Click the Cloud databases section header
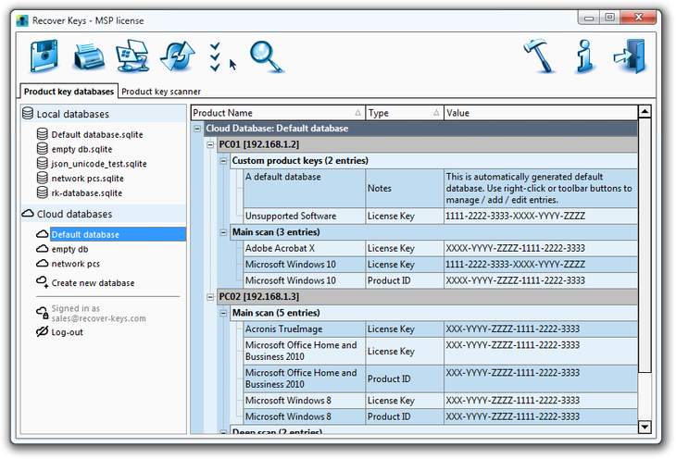This screenshot has height=459, width=676. pyautogui.click(x=104, y=214)
